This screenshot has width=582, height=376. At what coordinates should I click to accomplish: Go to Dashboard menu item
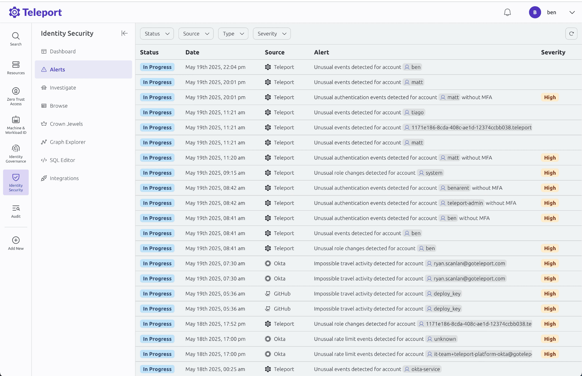point(63,51)
